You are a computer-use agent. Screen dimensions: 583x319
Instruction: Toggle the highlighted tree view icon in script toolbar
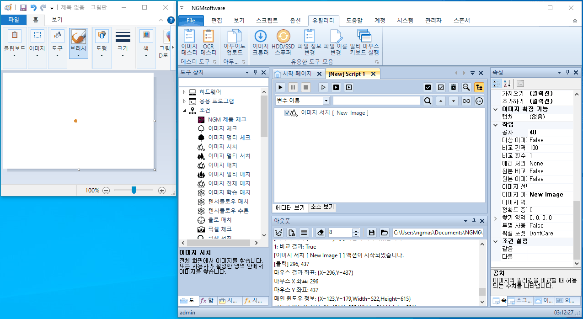(479, 87)
